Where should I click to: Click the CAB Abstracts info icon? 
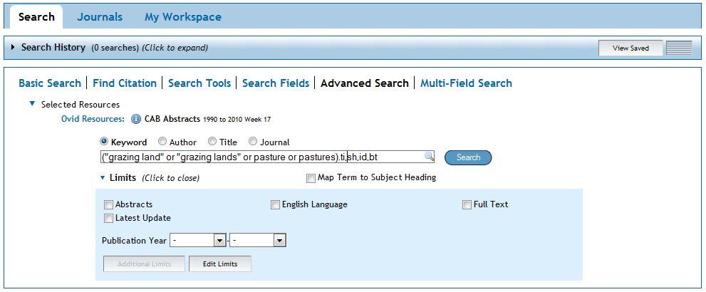(135, 119)
